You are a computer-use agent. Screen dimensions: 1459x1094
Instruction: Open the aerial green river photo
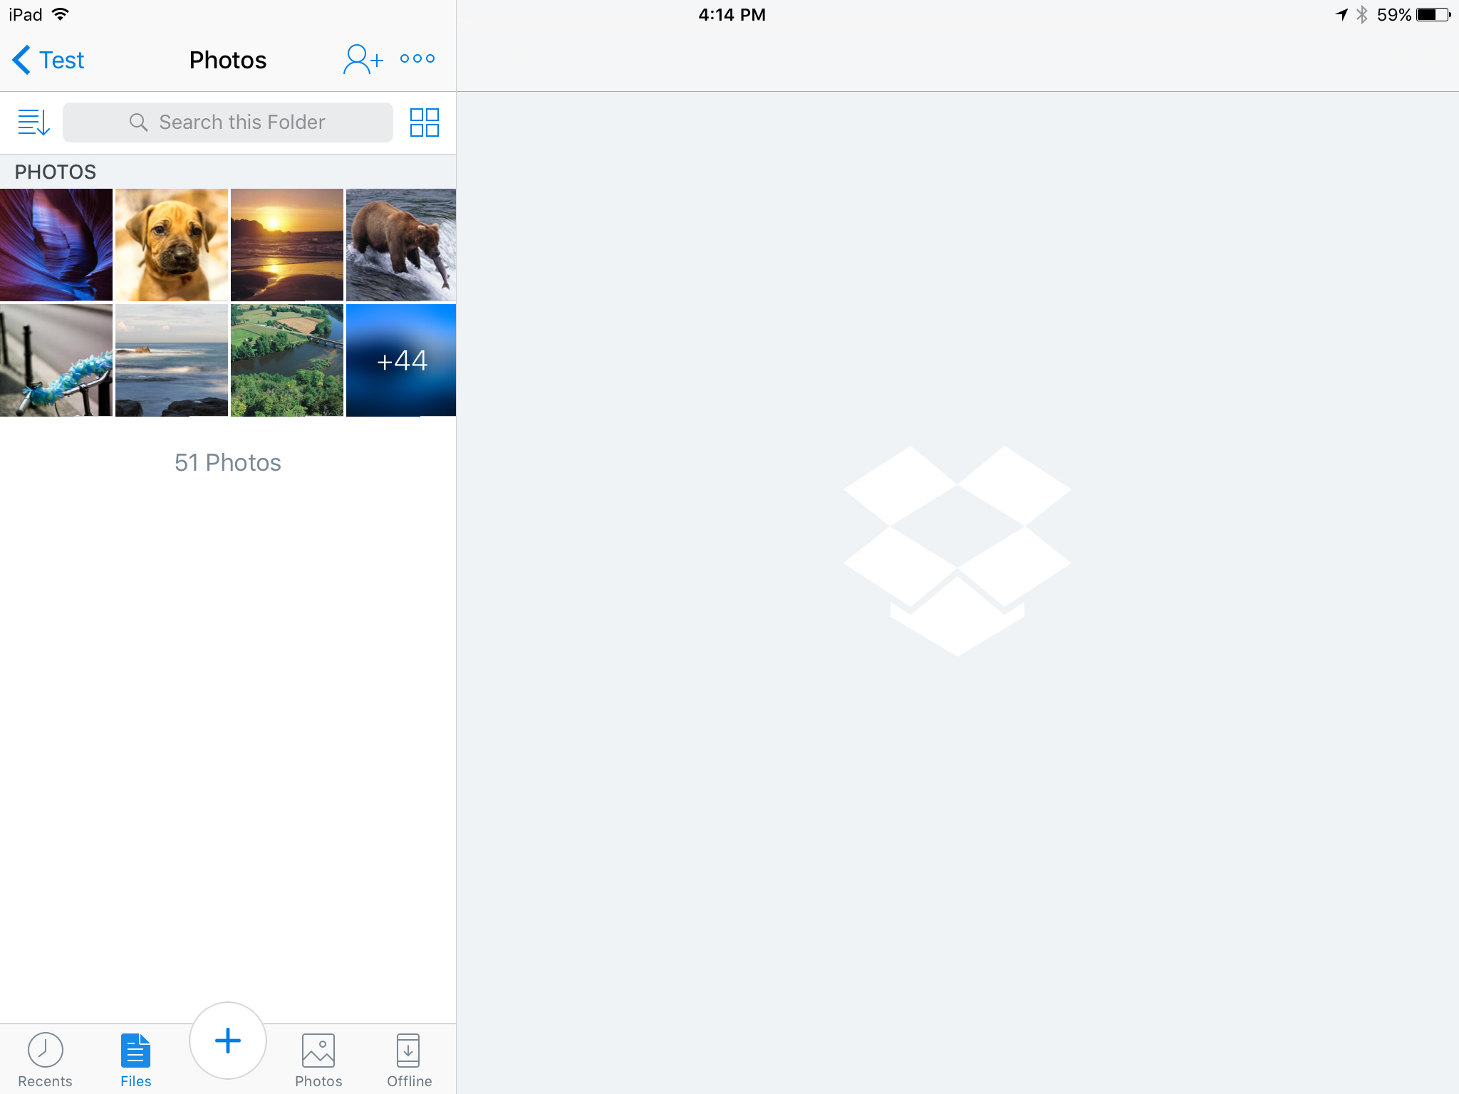(287, 360)
